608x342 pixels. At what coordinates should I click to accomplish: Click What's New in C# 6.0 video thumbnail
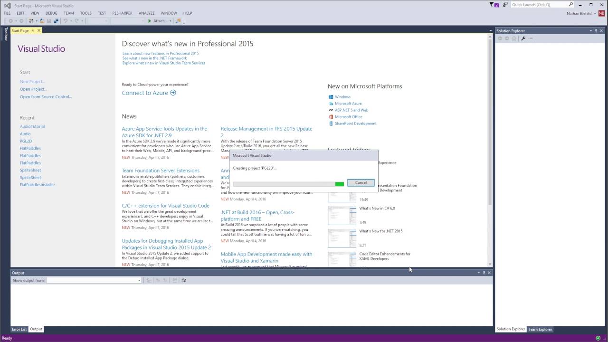pyautogui.click(x=342, y=215)
